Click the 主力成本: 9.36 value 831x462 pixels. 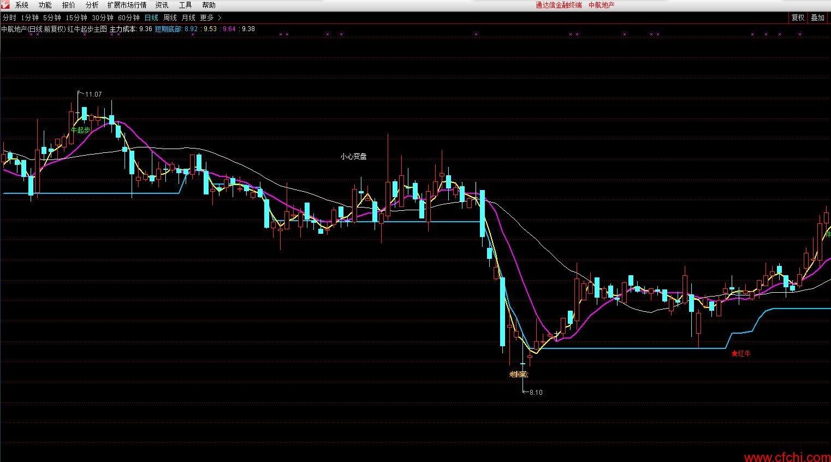[x=131, y=29]
